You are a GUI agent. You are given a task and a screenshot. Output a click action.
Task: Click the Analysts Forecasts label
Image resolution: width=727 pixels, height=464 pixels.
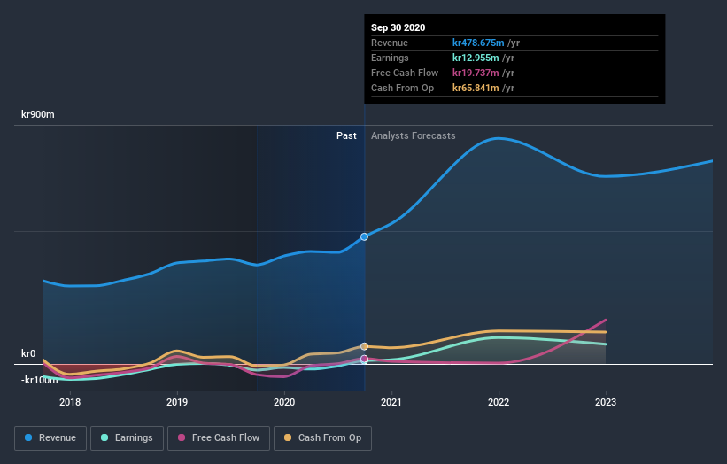(414, 135)
